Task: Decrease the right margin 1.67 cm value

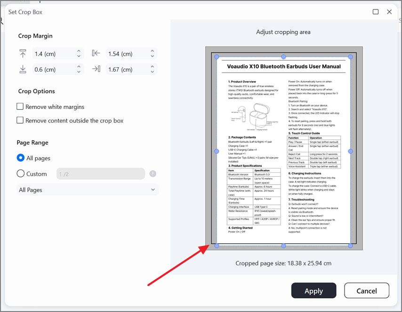Action: [x=153, y=72]
